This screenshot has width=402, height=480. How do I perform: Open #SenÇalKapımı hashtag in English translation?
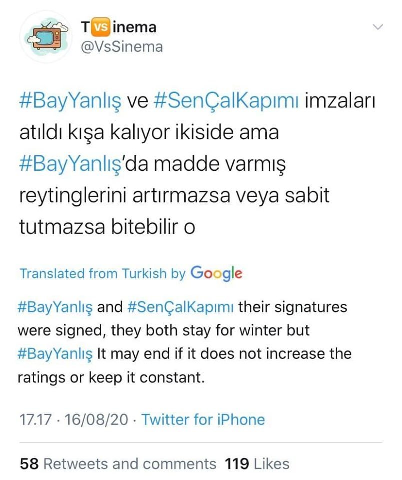pos(180,306)
